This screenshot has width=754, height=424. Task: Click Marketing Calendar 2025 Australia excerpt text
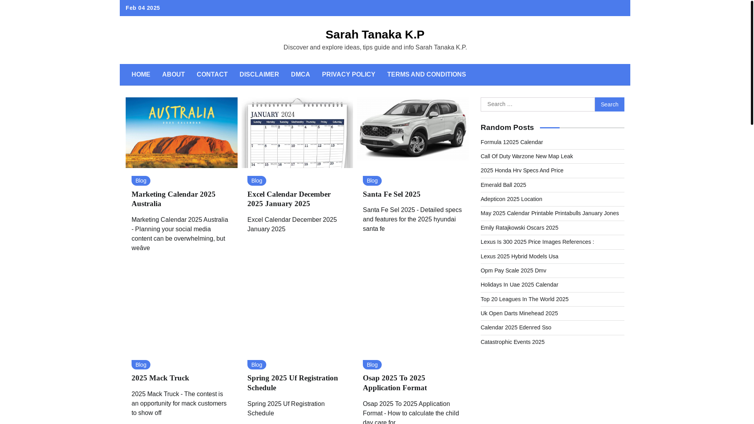pyautogui.click(x=180, y=234)
